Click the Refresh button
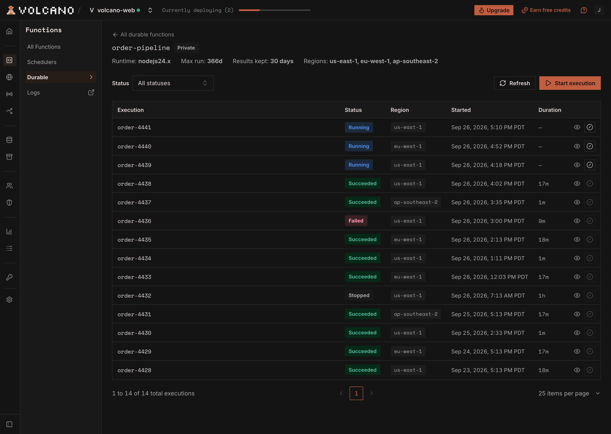 515,83
